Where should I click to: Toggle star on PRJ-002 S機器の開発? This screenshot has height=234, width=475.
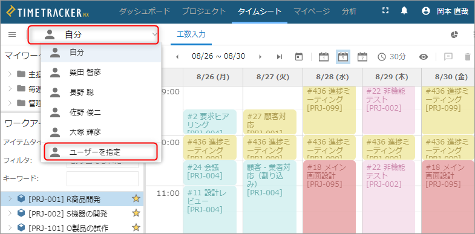coord(136,213)
